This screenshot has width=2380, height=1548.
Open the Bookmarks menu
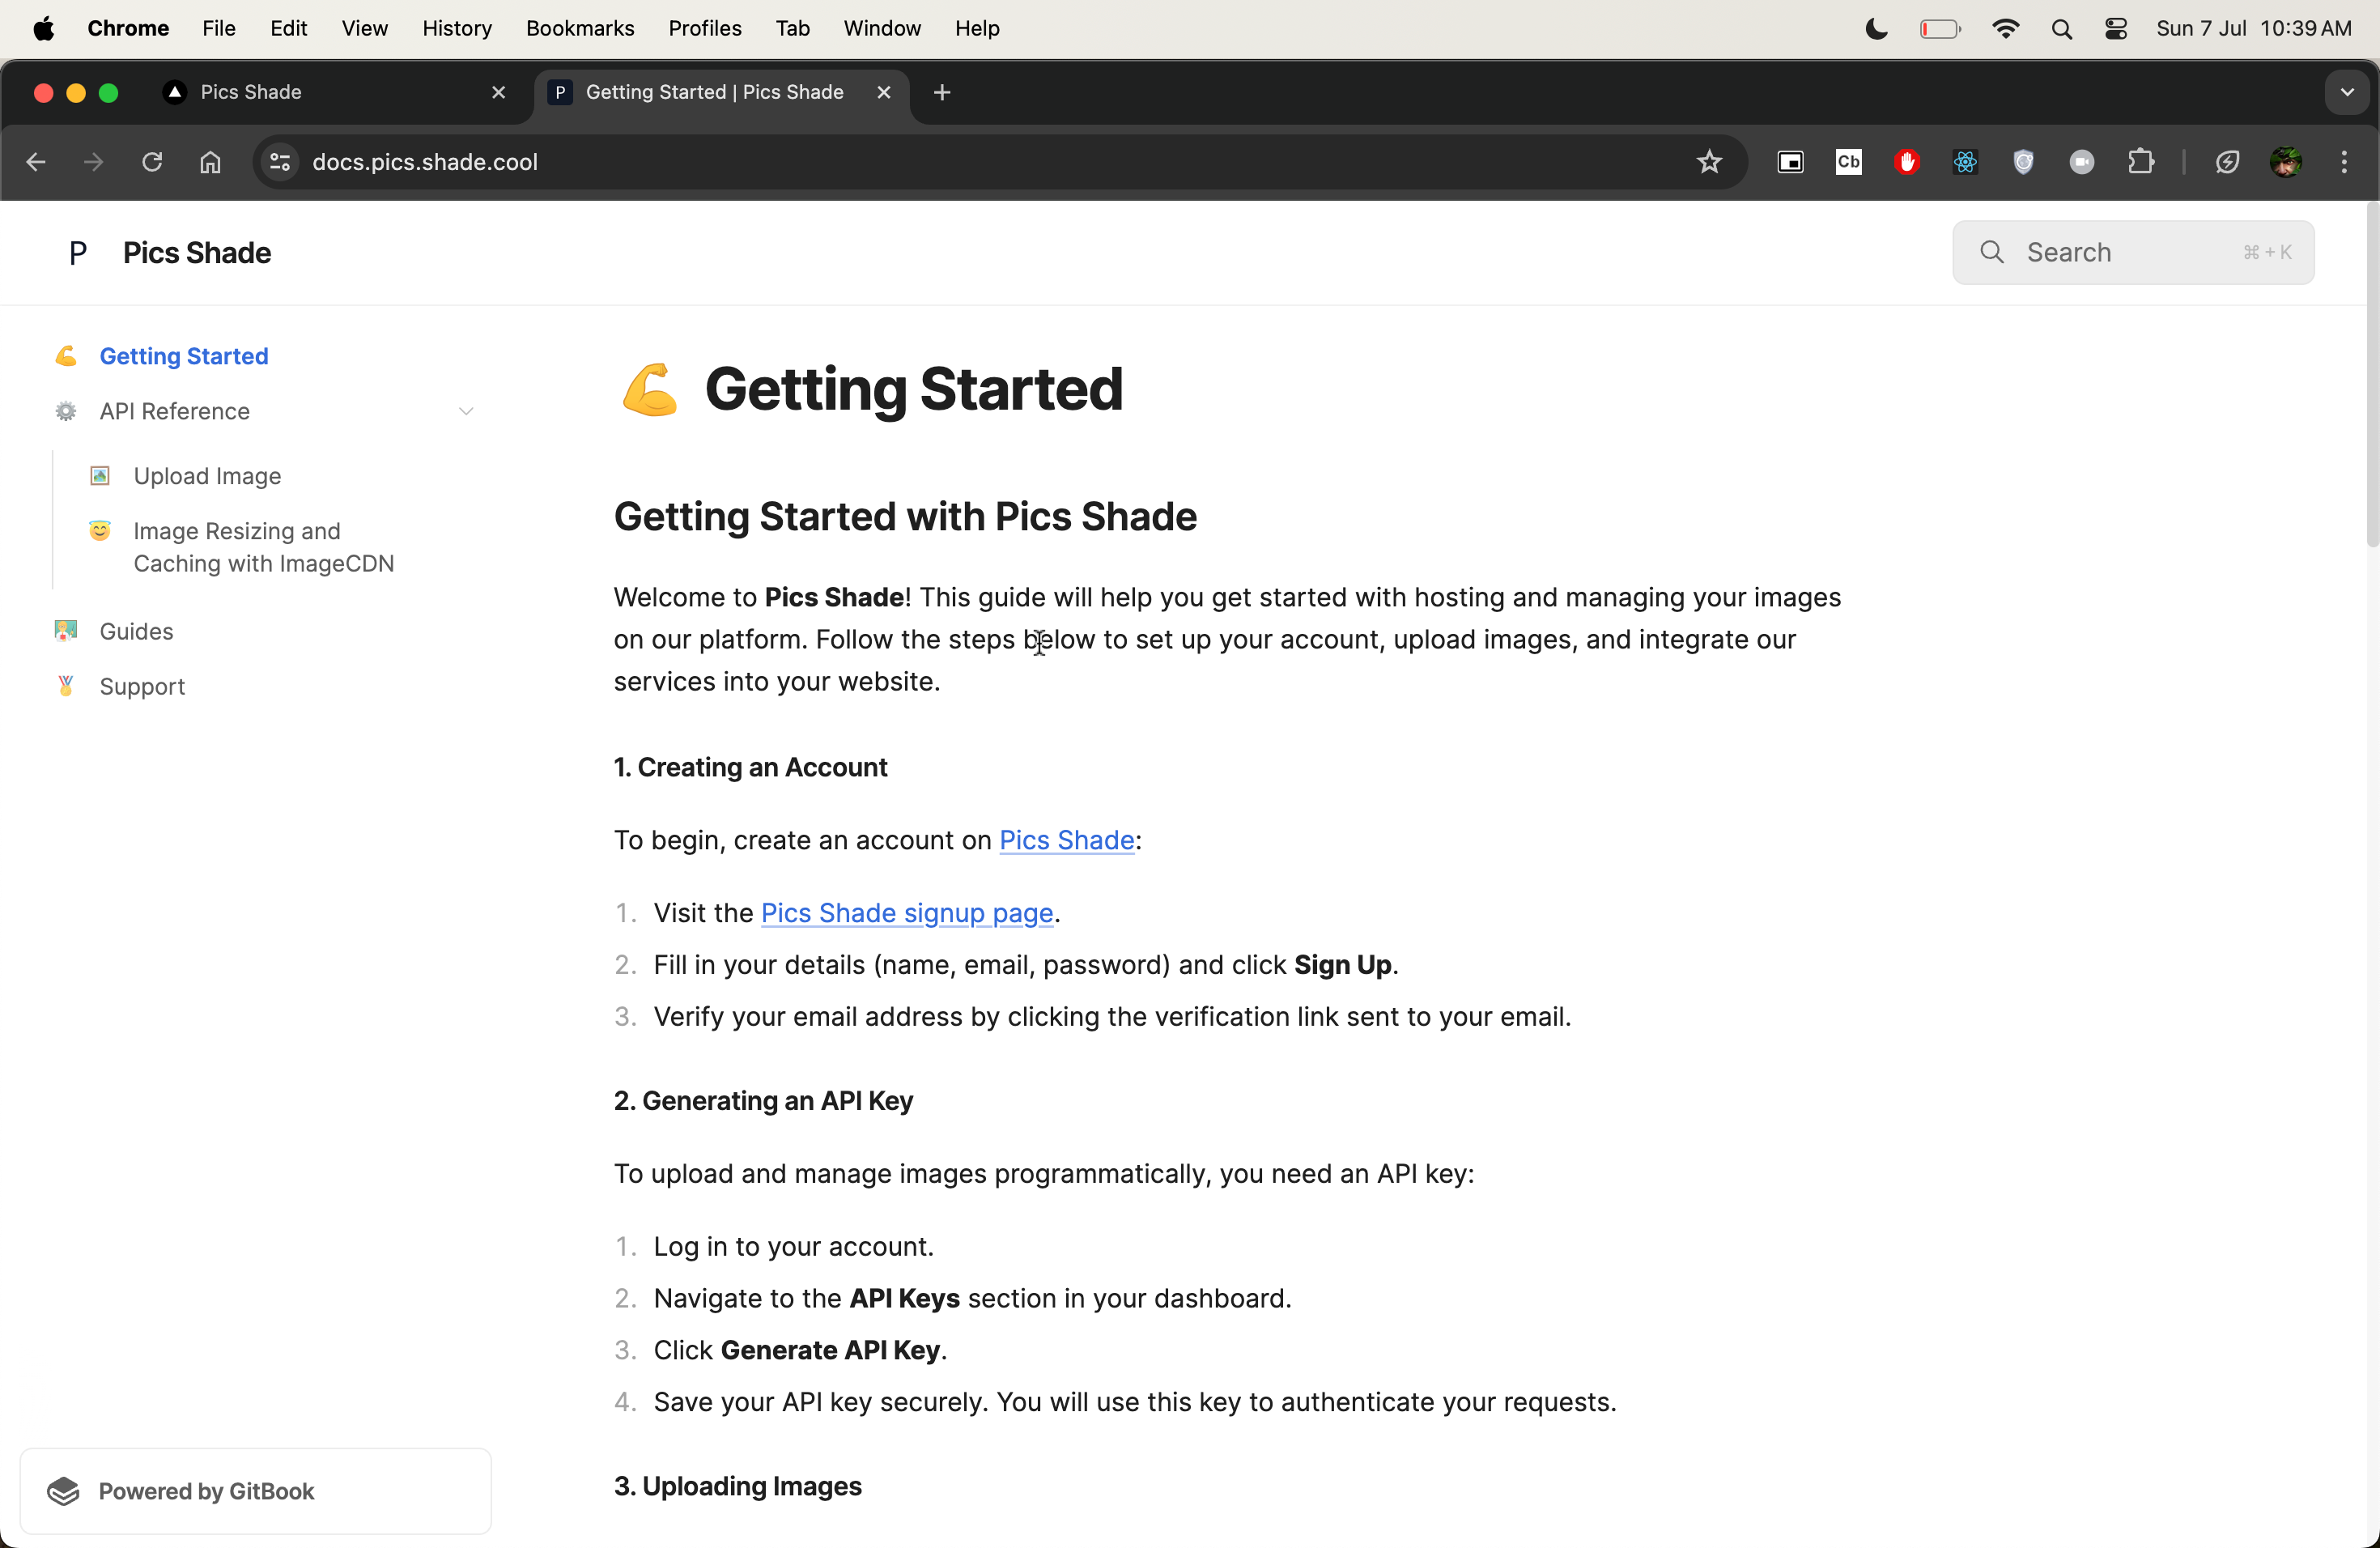(580, 29)
